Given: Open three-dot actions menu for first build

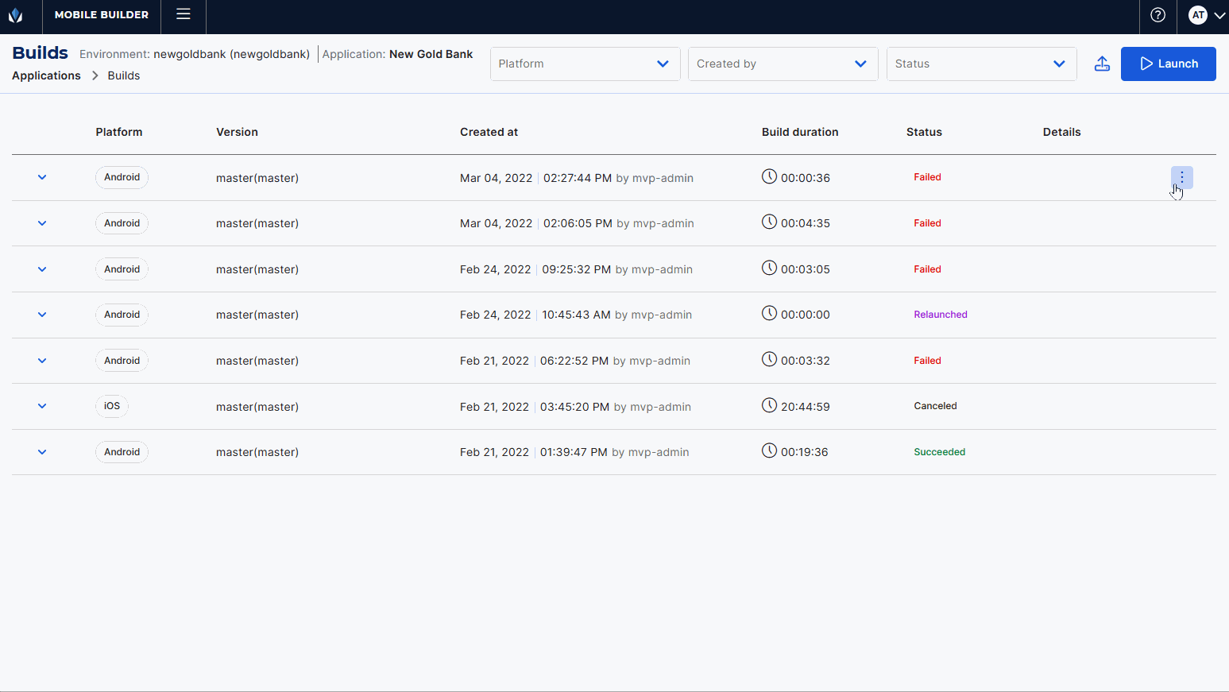Looking at the screenshot, I should (1181, 177).
